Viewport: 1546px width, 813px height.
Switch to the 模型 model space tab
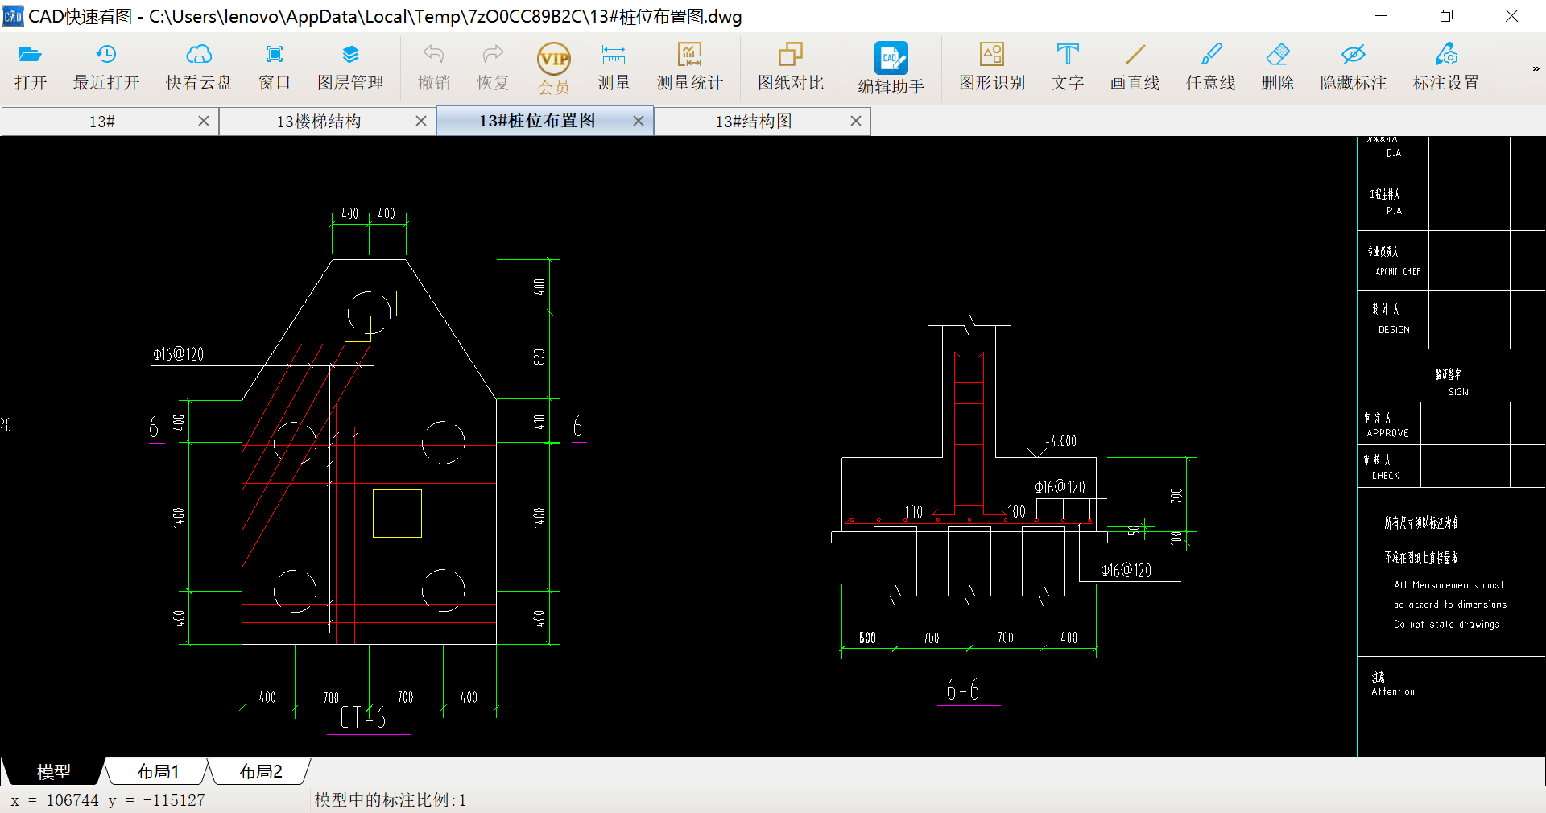pos(54,772)
